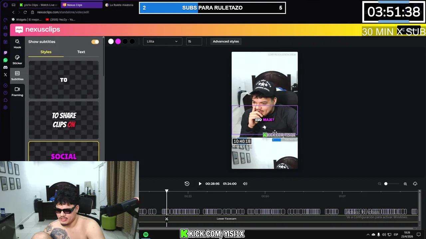Open Advanced styles
This screenshot has height=239, width=426.
click(x=226, y=41)
